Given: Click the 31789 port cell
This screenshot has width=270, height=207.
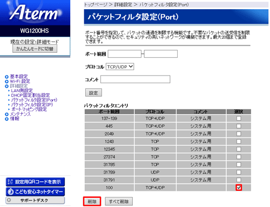Looking at the screenshot, I should coord(109,172).
